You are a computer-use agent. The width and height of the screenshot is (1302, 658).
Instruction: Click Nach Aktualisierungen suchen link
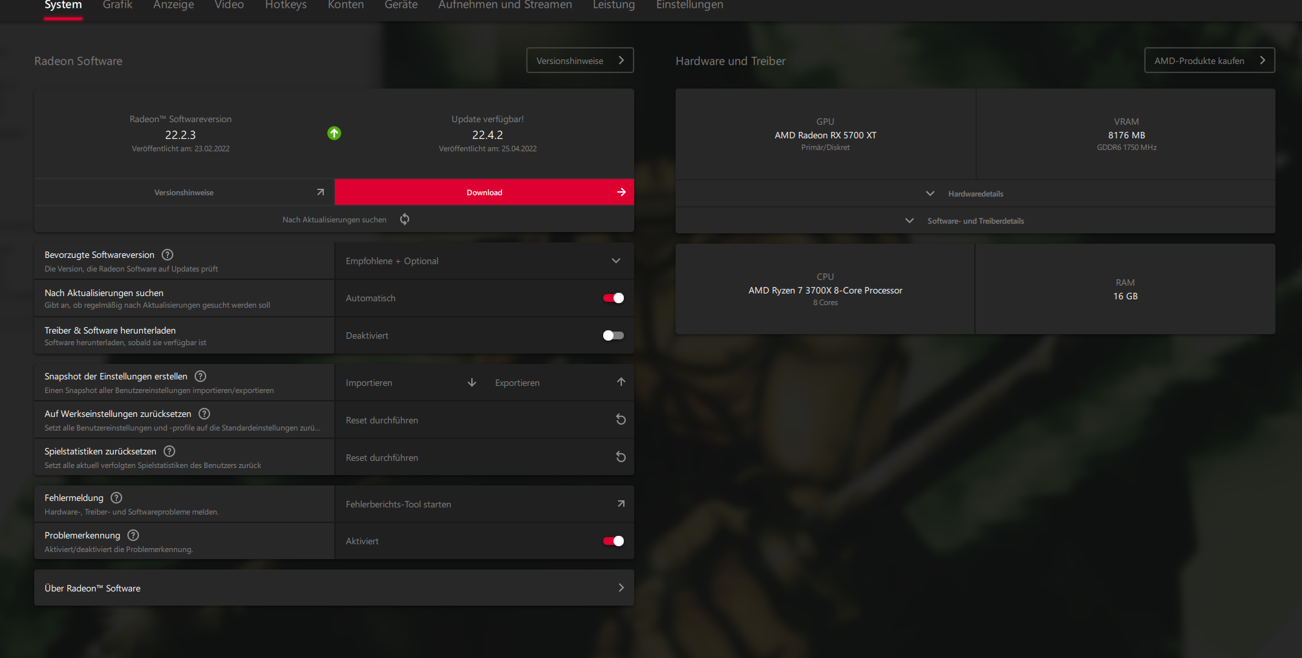click(335, 220)
